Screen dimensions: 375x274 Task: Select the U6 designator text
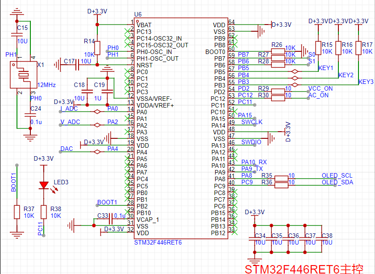point(138,14)
